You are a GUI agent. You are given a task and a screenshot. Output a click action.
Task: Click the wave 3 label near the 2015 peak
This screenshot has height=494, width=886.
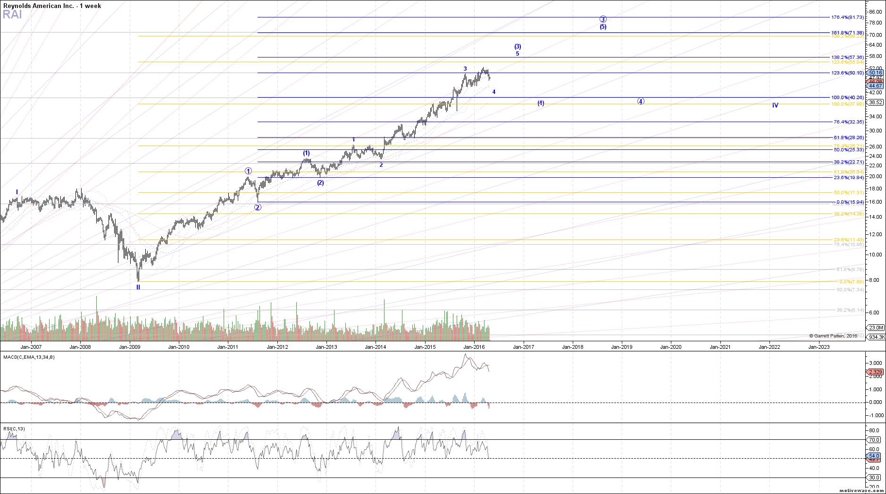pyautogui.click(x=465, y=69)
